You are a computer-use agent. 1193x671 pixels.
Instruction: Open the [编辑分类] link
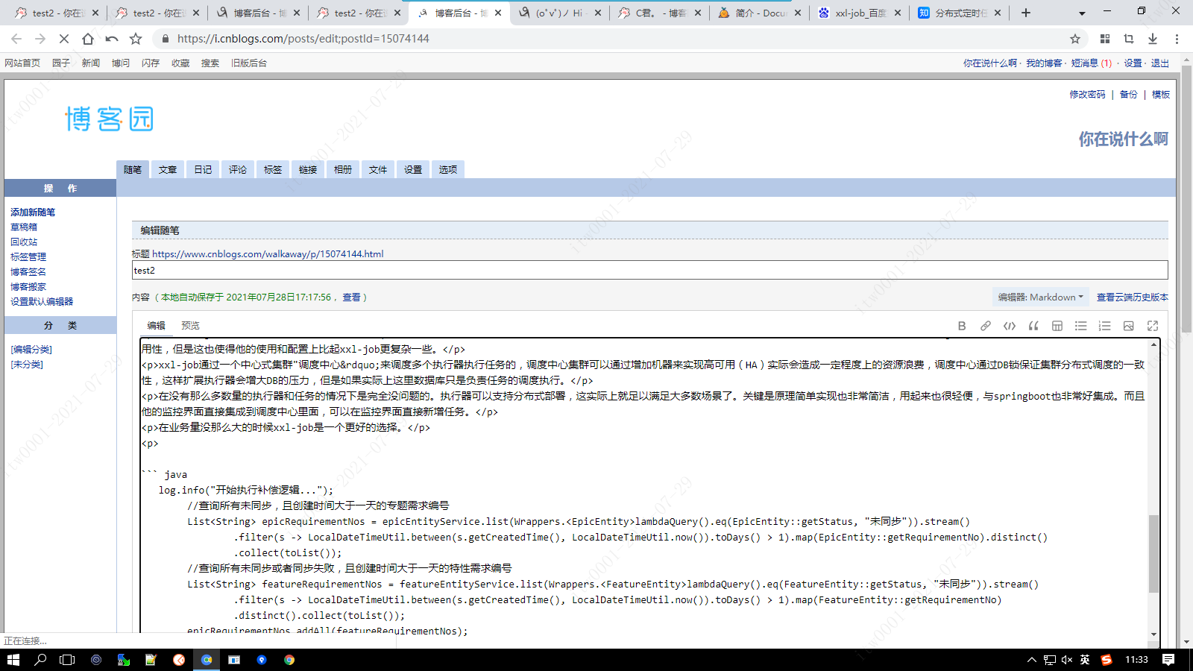coord(31,350)
